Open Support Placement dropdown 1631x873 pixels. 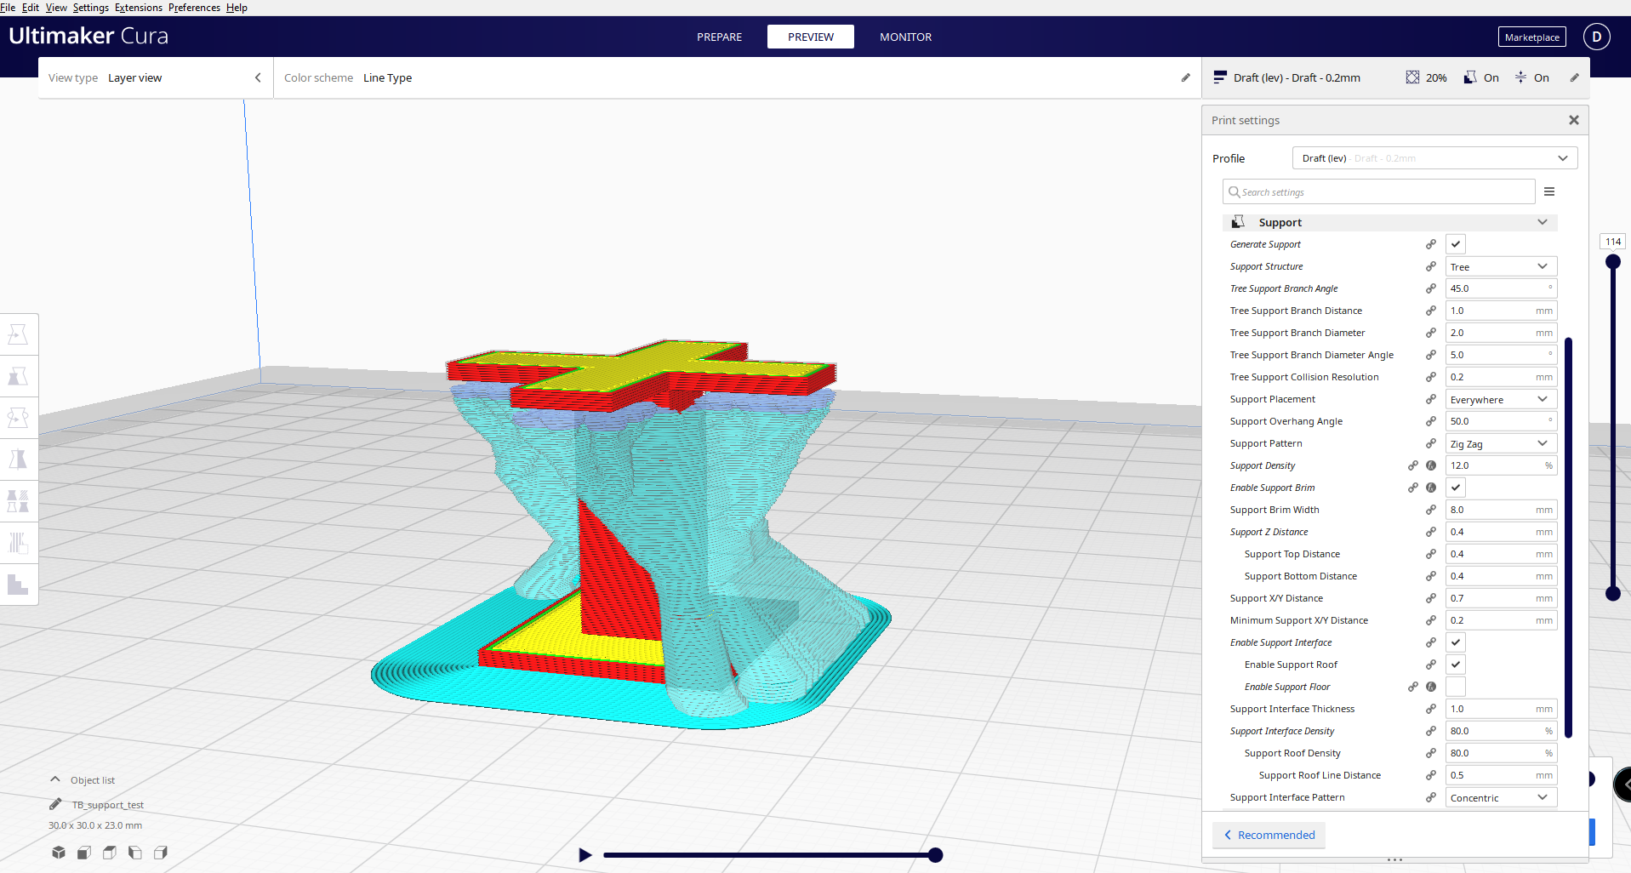1501,399
